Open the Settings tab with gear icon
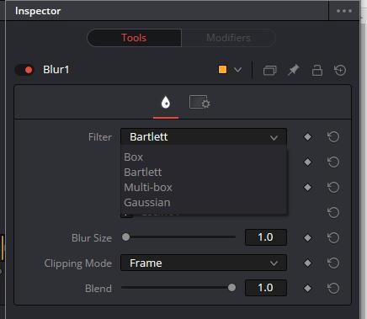The height and width of the screenshot is (319, 367). [199, 102]
